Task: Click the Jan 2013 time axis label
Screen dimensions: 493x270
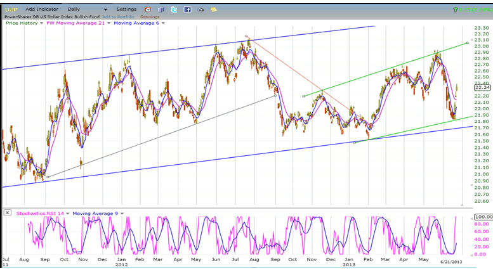Action: pos(349,262)
